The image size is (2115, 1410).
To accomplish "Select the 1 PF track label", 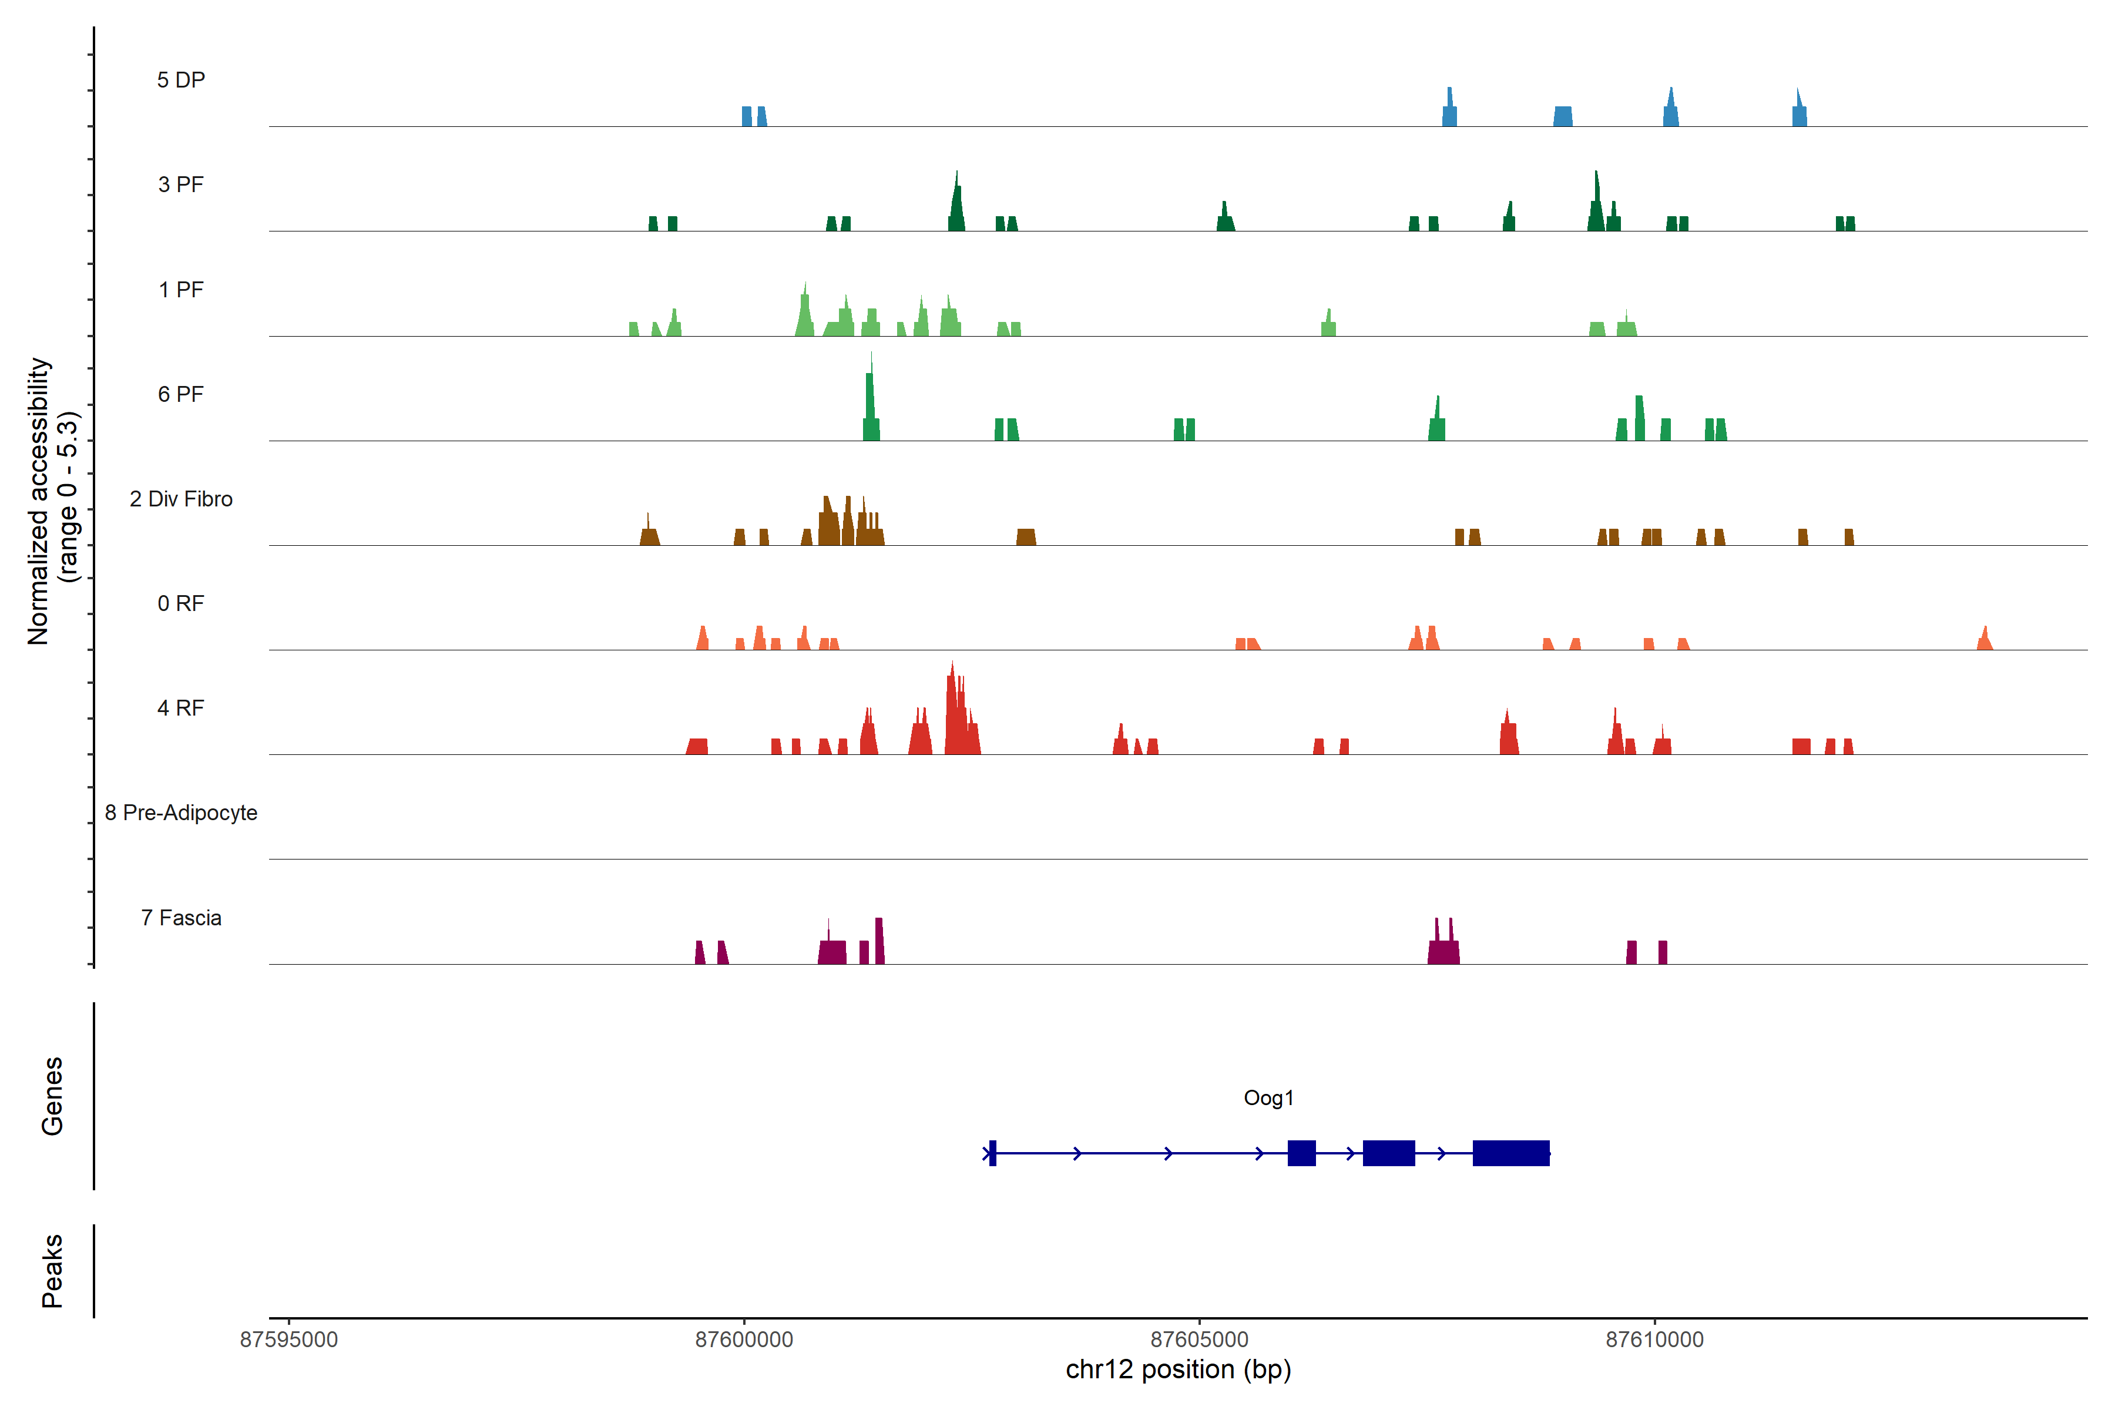I will [x=181, y=290].
